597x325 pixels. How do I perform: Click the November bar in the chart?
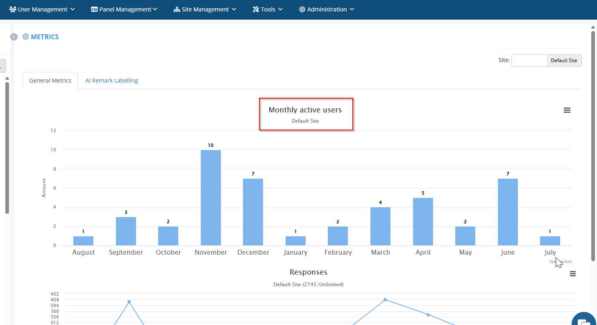[211, 197]
